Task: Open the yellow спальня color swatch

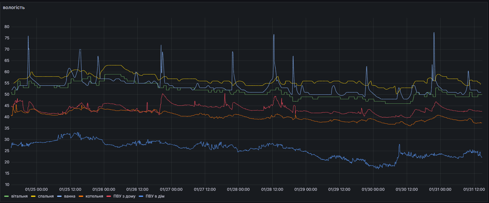Action: [x=34, y=196]
